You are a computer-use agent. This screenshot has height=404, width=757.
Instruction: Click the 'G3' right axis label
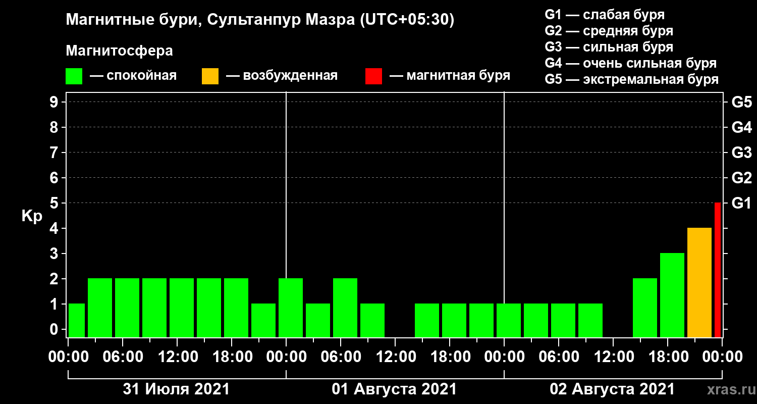pos(741,153)
